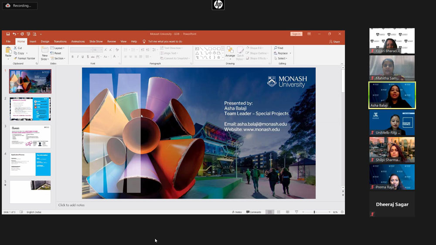Screen dimensions: 436x245
Task: Open the Replace dropdown arrow
Action: point(290,53)
